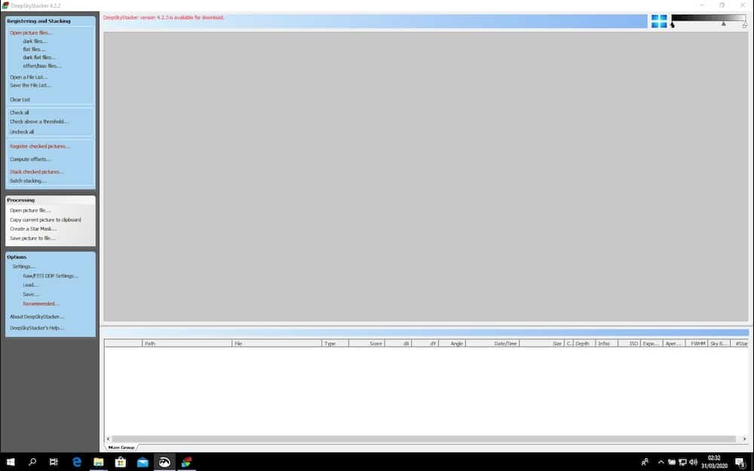
Task: Open Mail app from taskbar
Action: click(143, 462)
